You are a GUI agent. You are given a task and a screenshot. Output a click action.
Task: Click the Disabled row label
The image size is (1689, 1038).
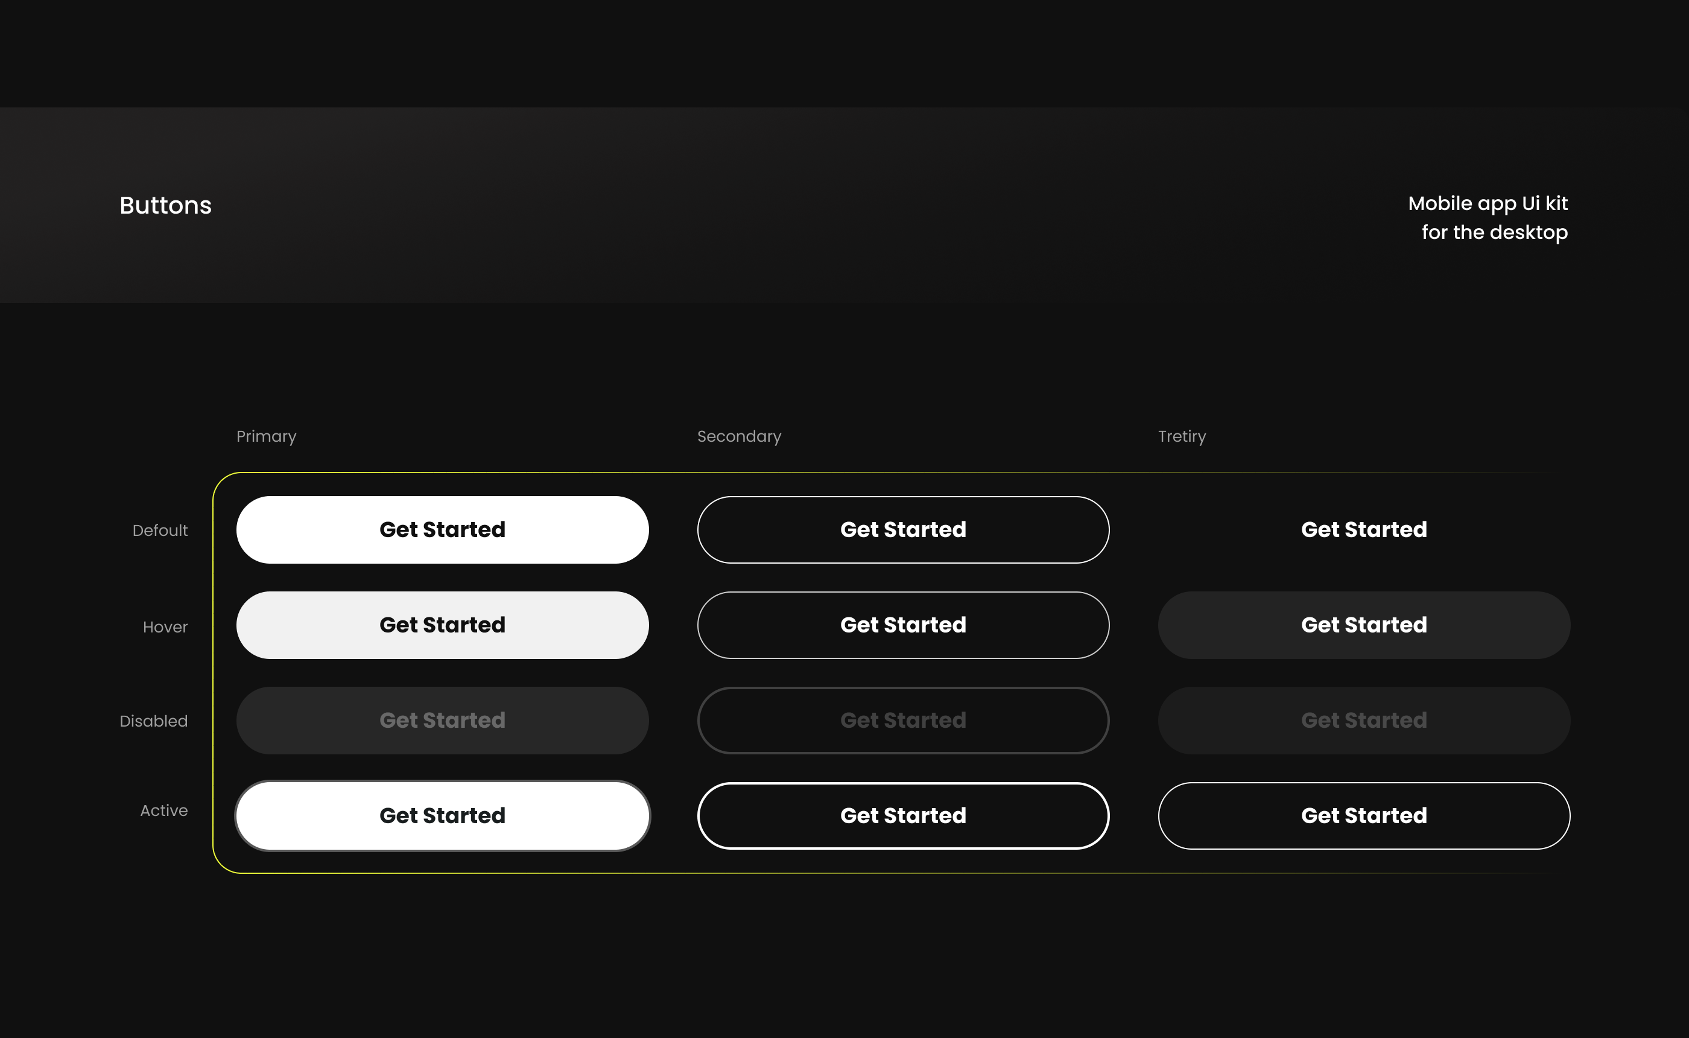pyautogui.click(x=154, y=721)
